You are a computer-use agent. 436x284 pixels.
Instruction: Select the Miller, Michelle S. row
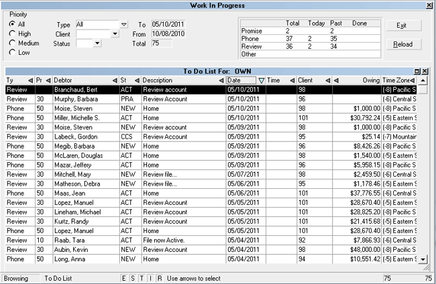211,118
